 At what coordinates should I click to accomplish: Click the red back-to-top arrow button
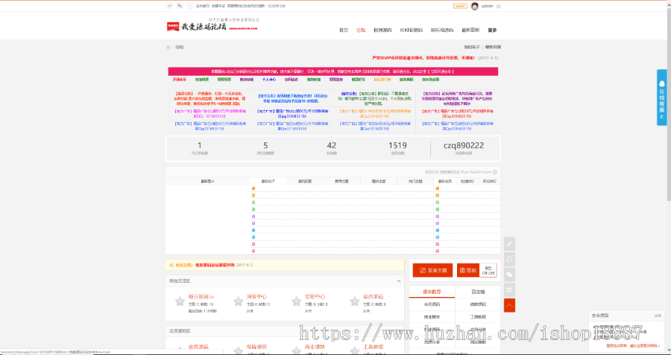click(509, 305)
